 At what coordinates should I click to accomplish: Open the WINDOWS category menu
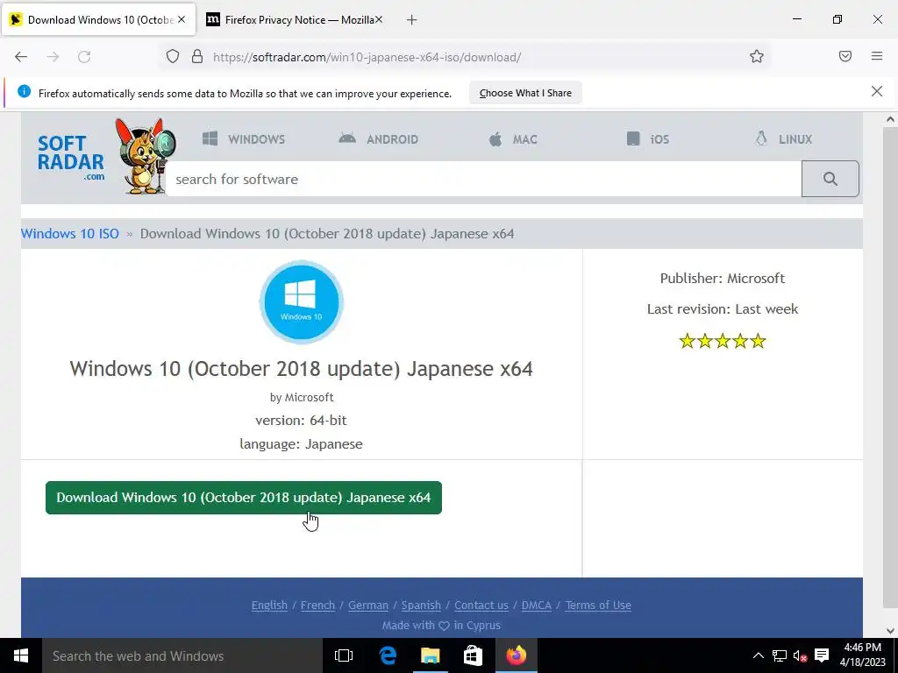pyautogui.click(x=244, y=139)
